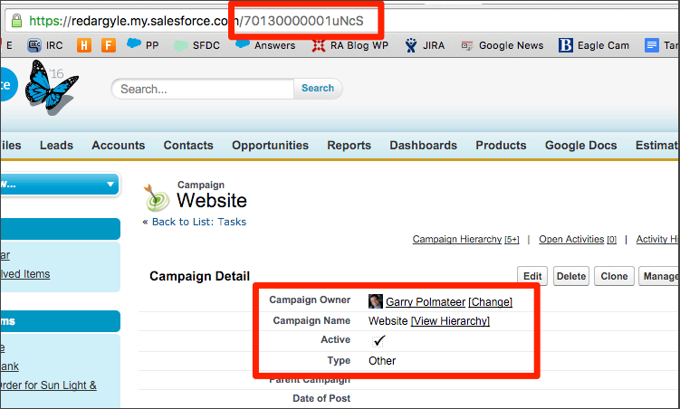Click the green padlock security icon

pos(16,21)
